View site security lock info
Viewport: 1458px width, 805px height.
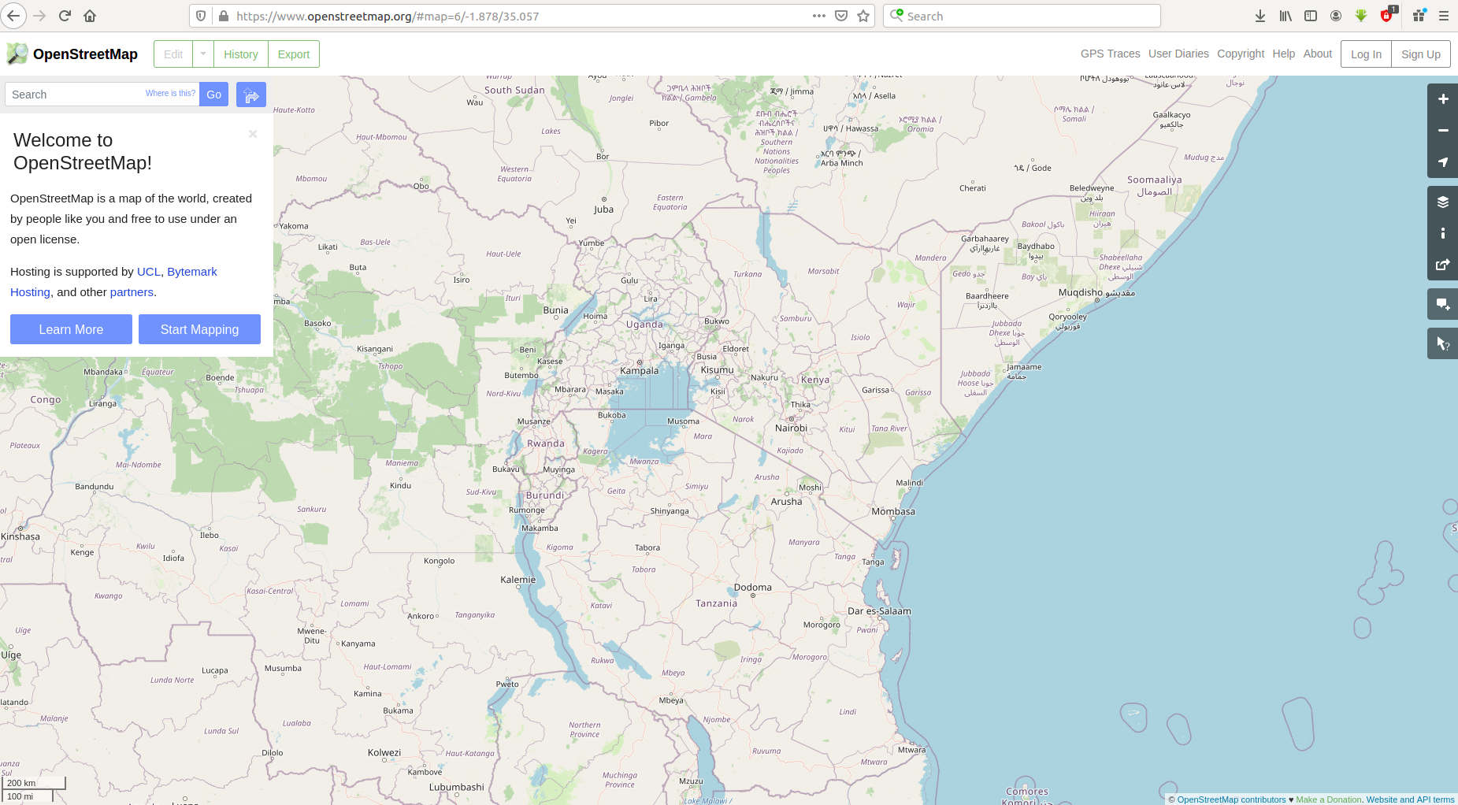coord(224,16)
